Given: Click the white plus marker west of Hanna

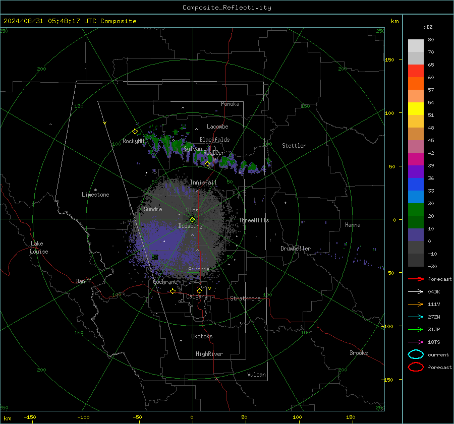Looking at the screenshot, I should (285, 203).
